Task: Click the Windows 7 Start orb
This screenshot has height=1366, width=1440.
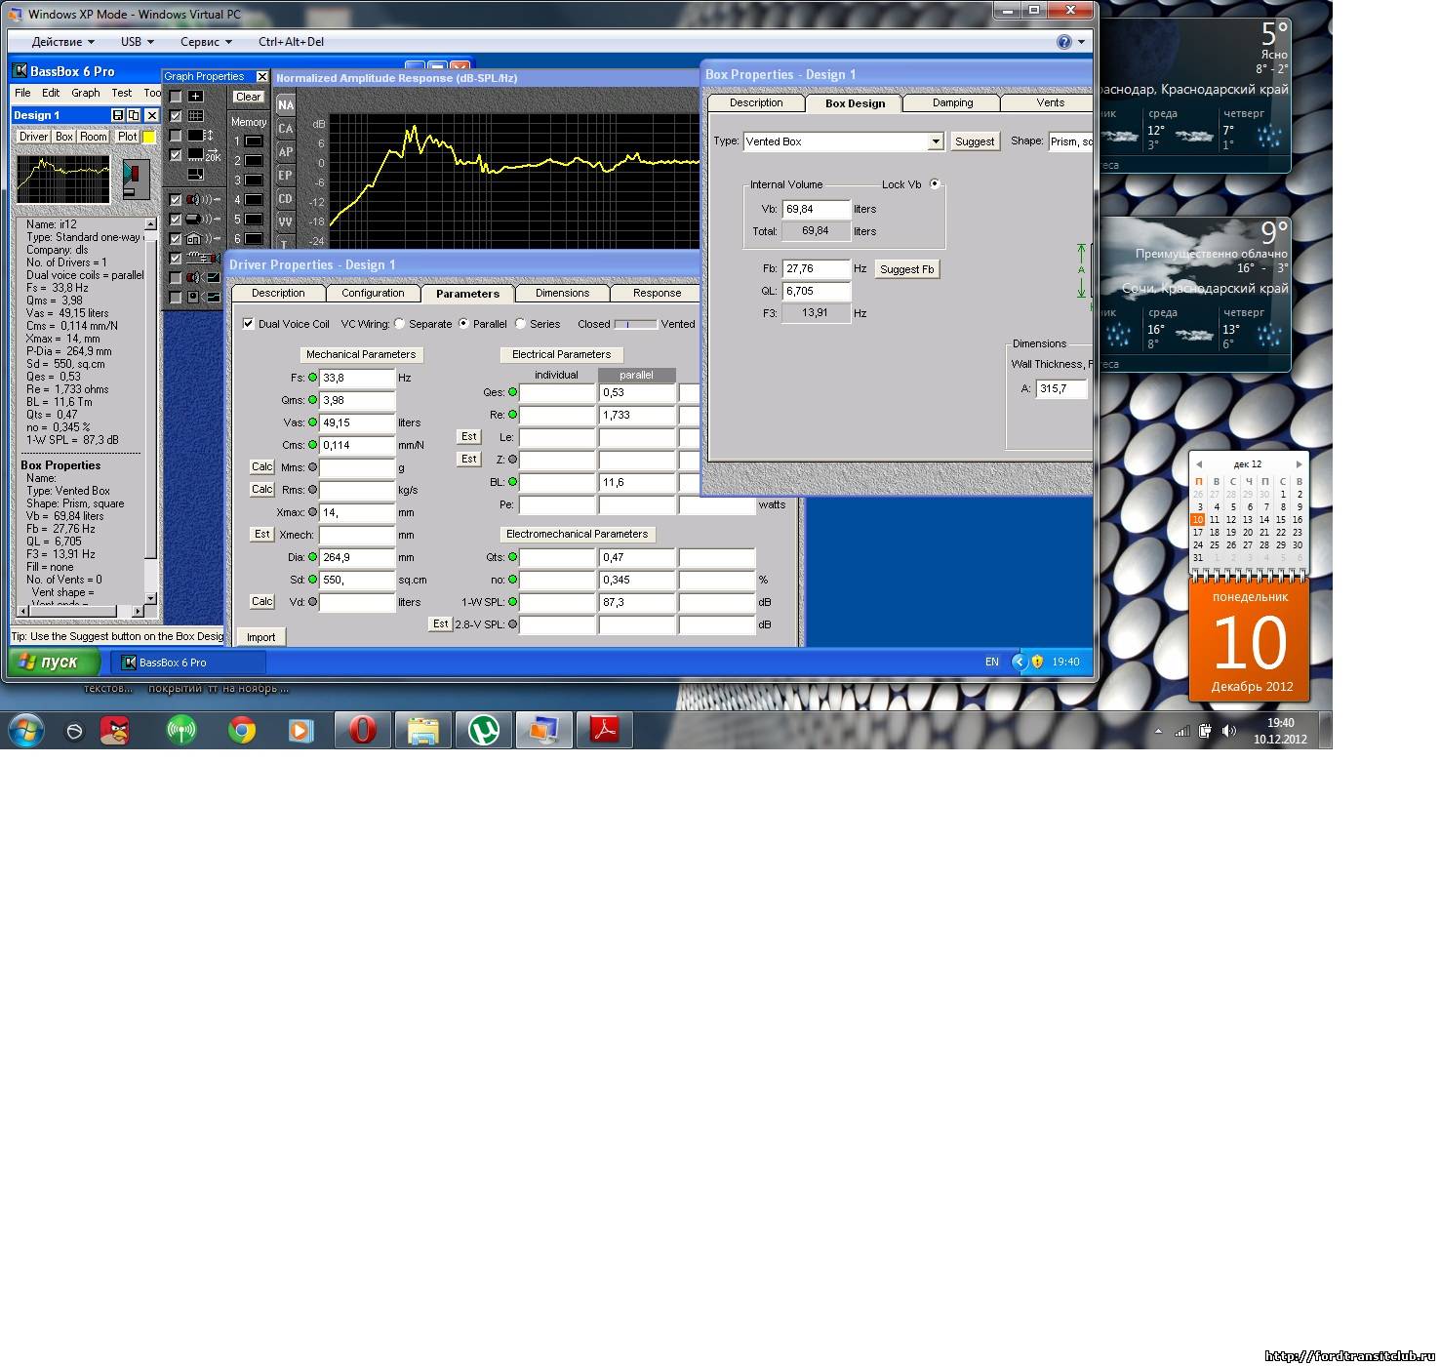Action: [26, 730]
